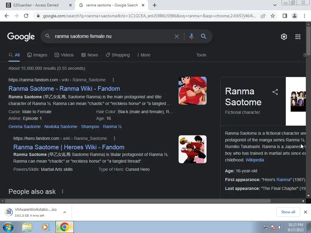Go back to the previous page
This screenshot has height=233, width=311.
click(7, 16)
